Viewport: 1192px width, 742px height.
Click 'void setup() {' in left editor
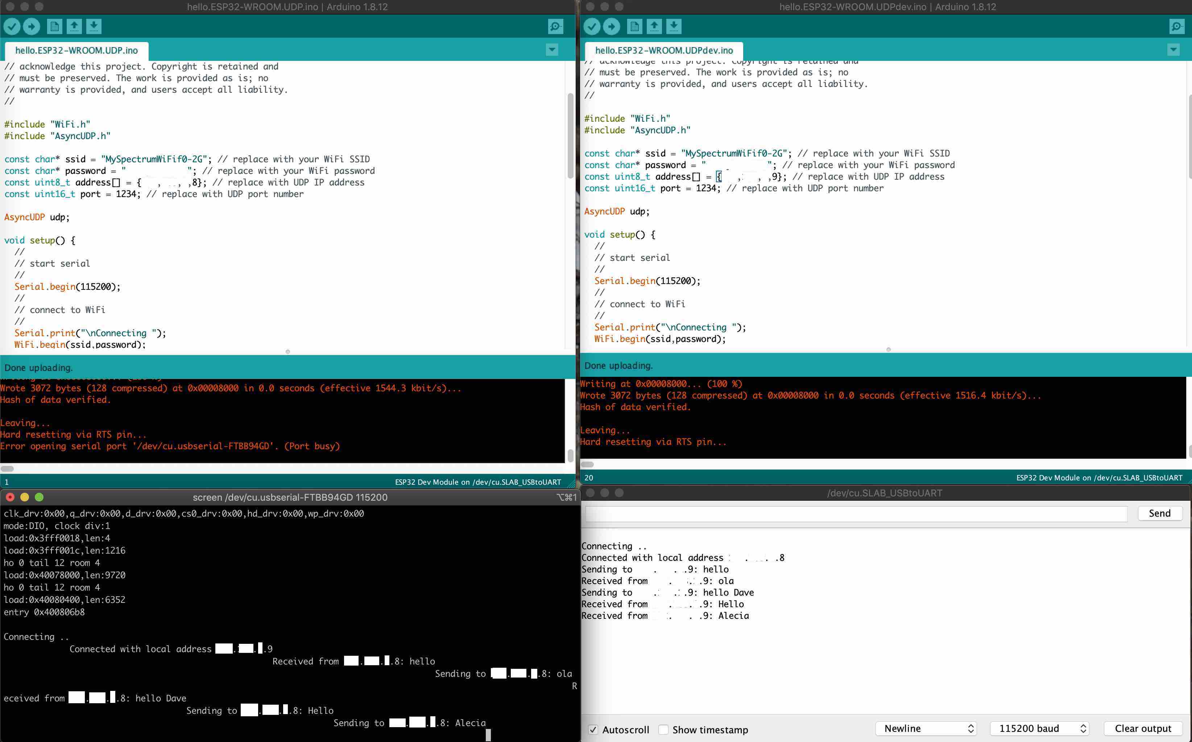[x=40, y=241]
